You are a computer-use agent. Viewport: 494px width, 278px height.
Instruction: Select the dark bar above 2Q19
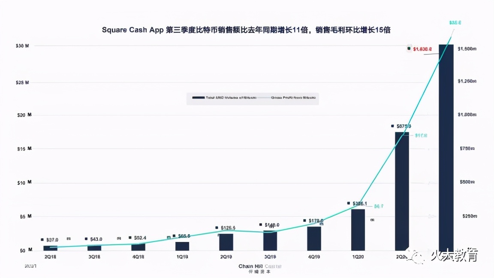226,242
